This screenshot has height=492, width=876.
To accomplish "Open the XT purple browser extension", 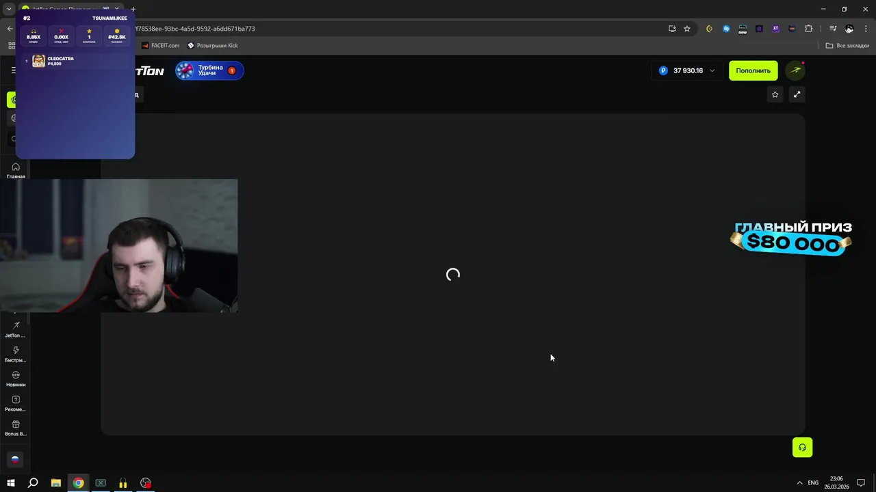I will 775,29.
